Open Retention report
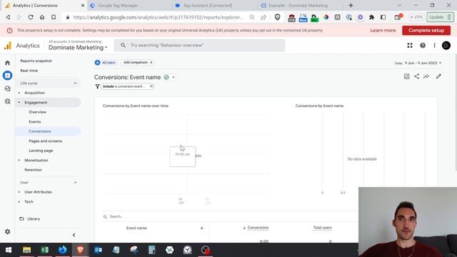The width and height of the screenshot is (457, 257). (33, 170)
